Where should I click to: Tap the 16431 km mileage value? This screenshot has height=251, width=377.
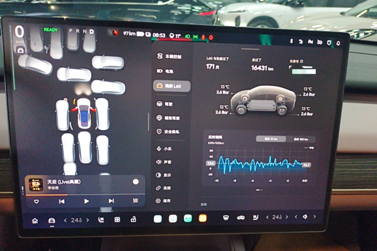(x=262, y=68)
